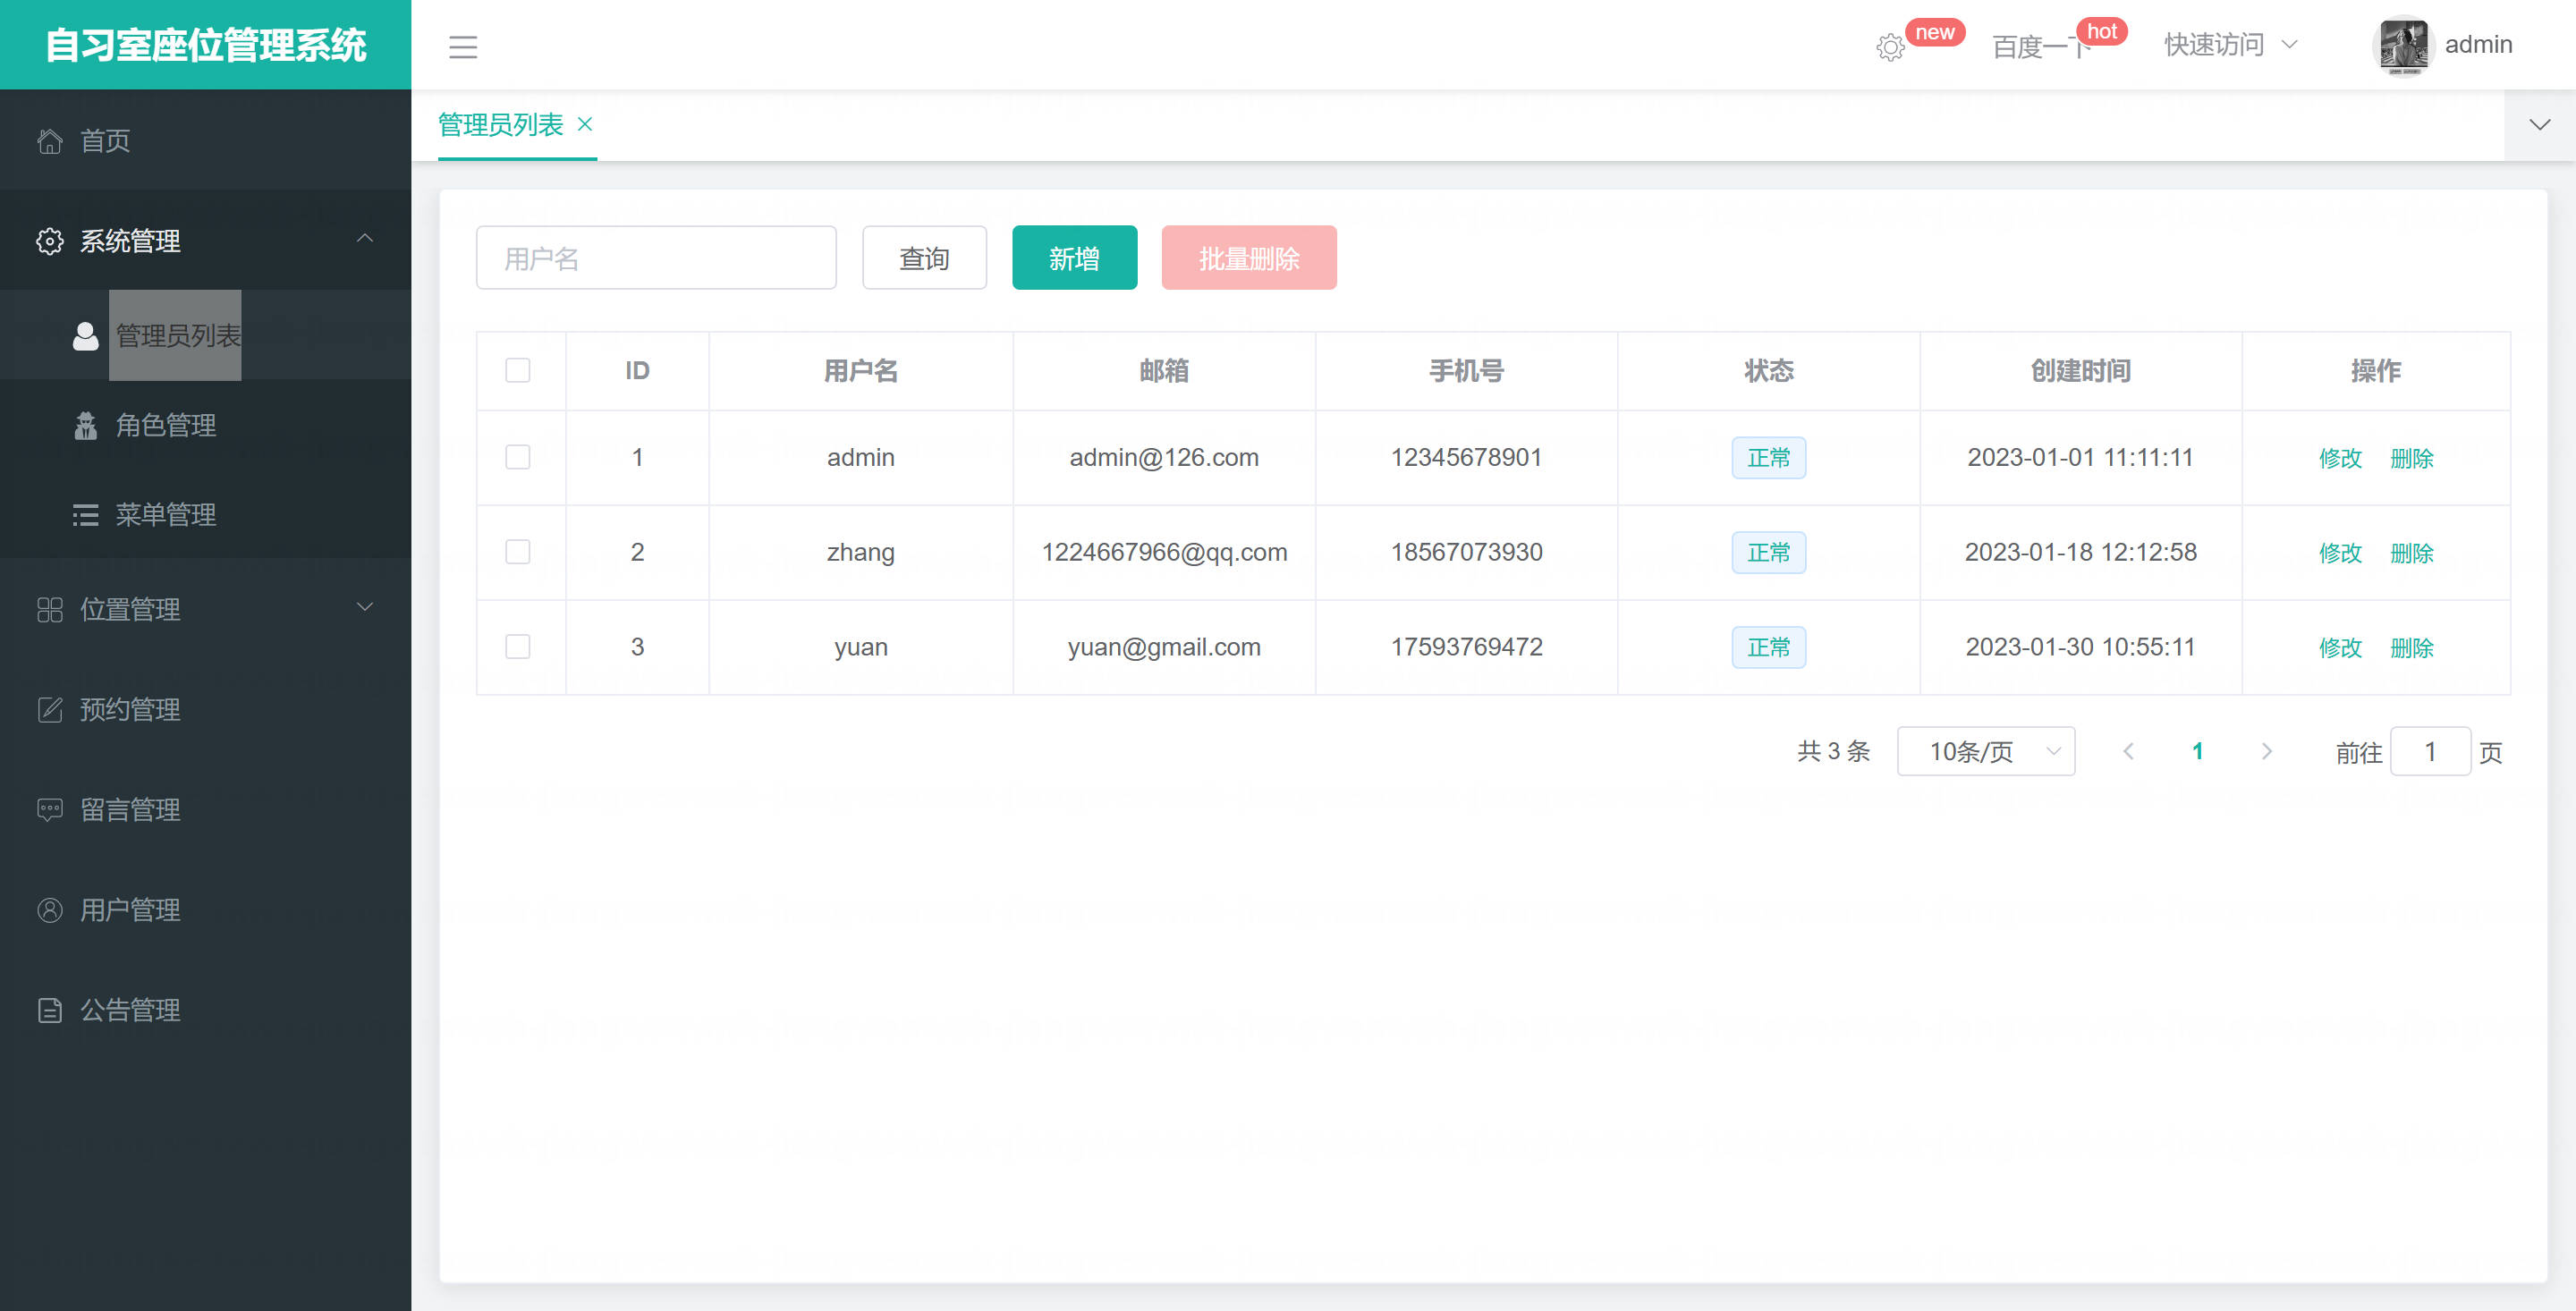The width and height of the screenshot is (2576, 1311).
Task: Click the chat icon beside 留言管理
Action: click(50, 809)
